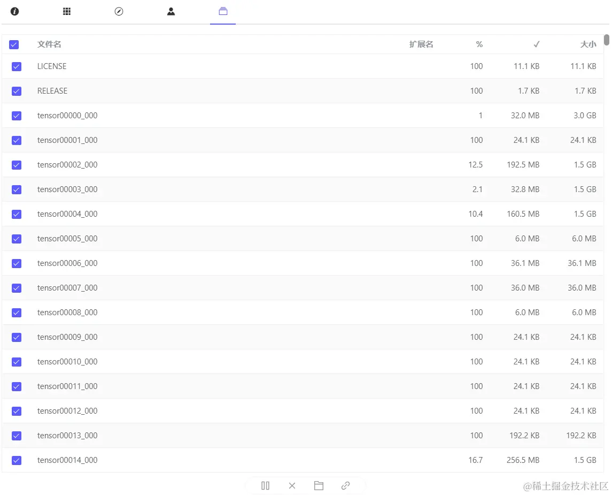612x495 pixels.
Task: Toggle checkbox for tensor00012_000
Action: (x=17, y=411)
